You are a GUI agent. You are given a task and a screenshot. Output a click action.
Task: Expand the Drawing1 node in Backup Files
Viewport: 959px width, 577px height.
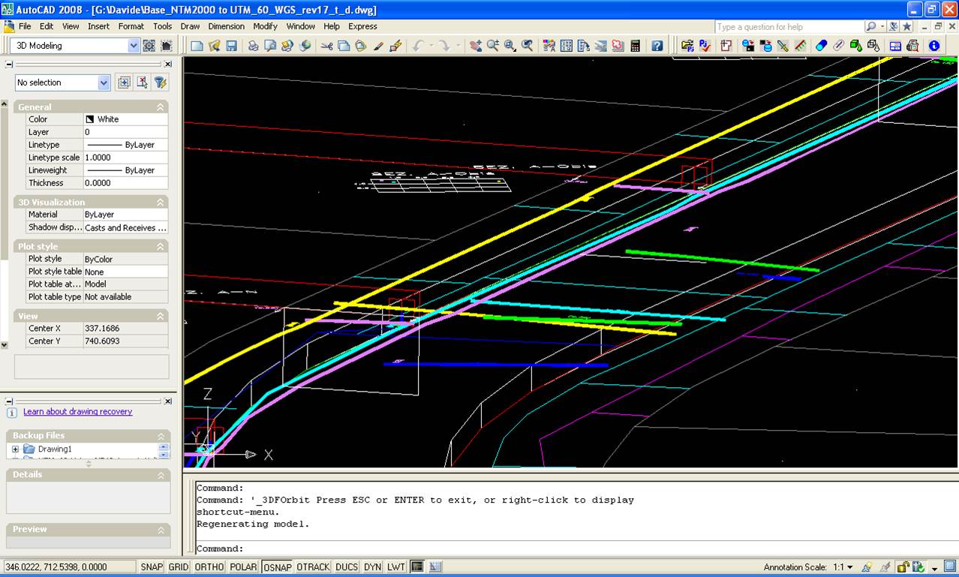15,449
